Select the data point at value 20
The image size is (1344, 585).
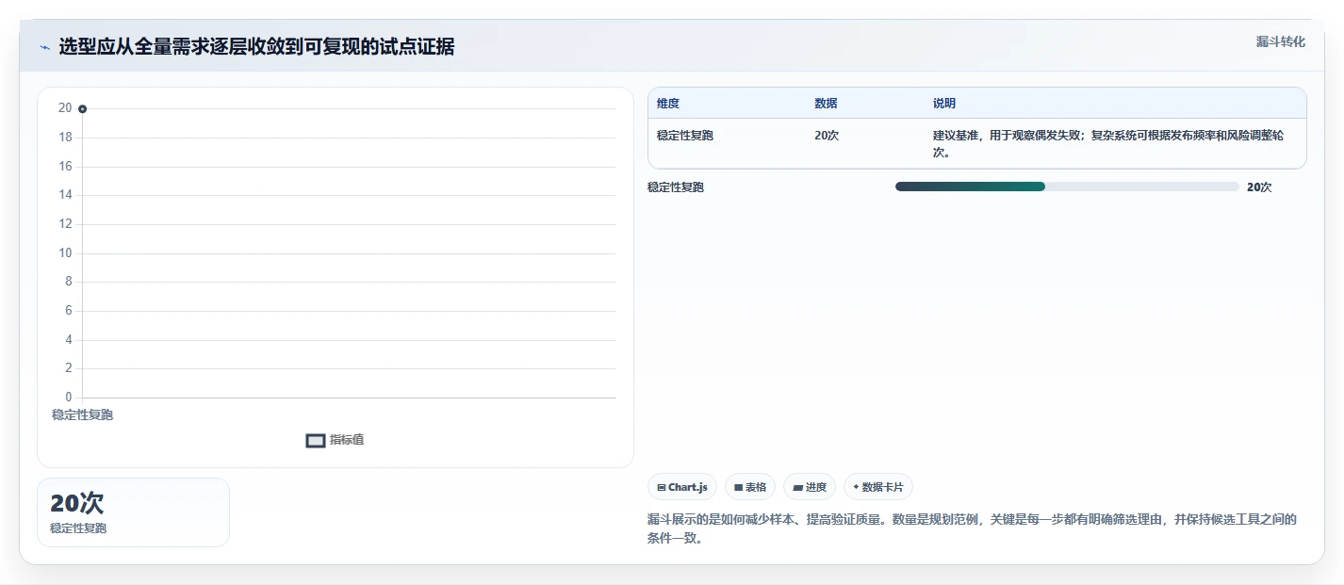coord(83,109)
